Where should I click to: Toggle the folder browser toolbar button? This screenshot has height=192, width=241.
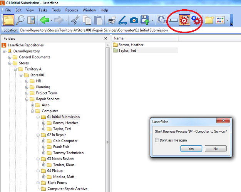pyautogui.click(x=8, y=20)
